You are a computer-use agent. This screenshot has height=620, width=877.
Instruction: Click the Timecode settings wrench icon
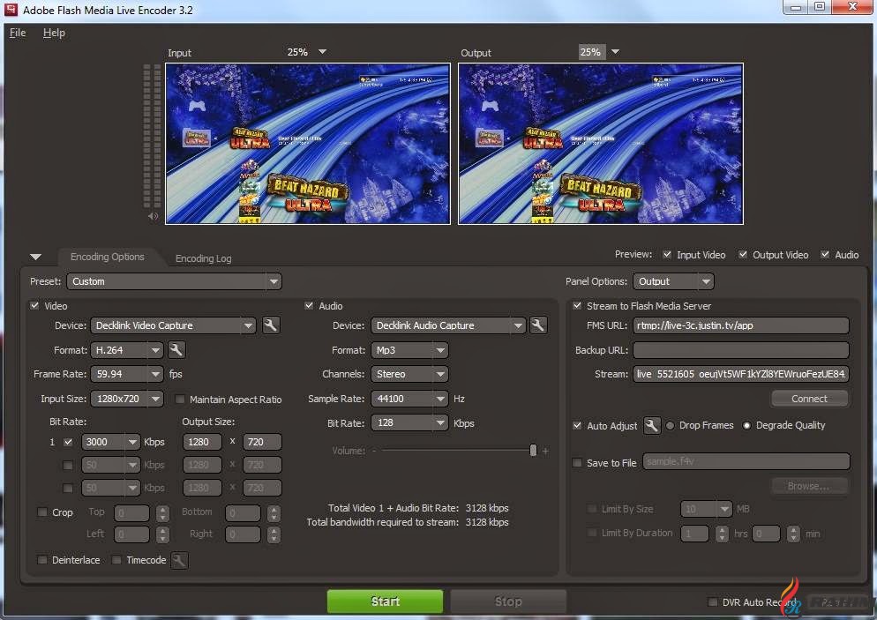point(179,560)
